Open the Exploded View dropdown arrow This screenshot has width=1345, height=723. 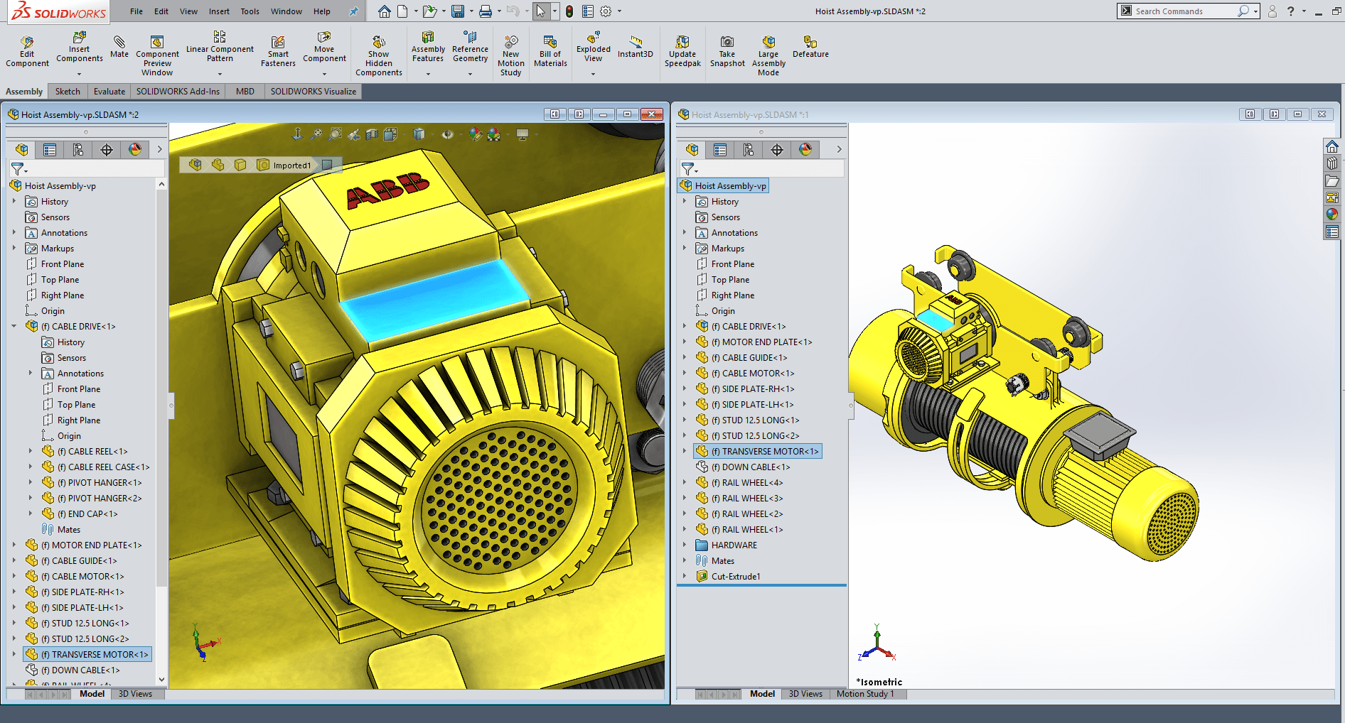[593, 74]
